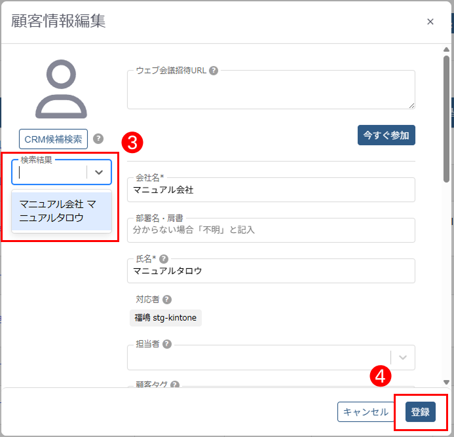Focus the 会社名 input field

[271, 190]
